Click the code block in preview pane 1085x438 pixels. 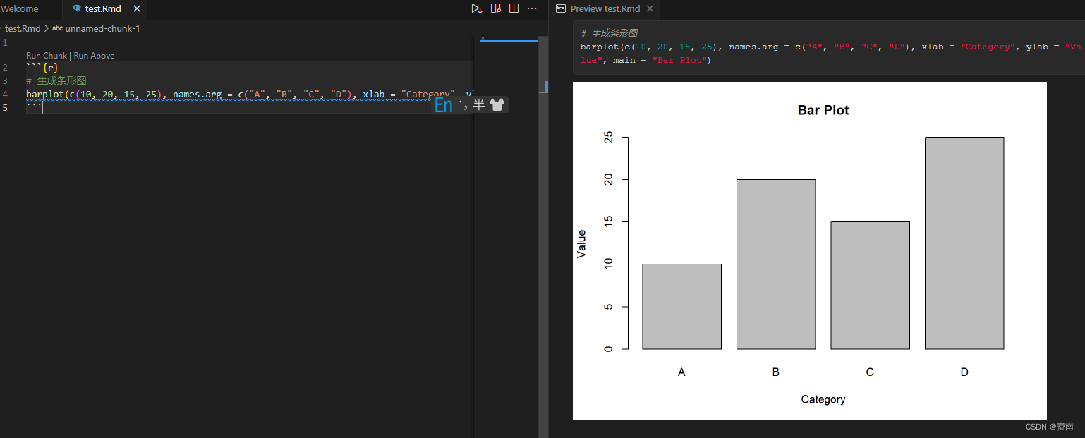828,47
